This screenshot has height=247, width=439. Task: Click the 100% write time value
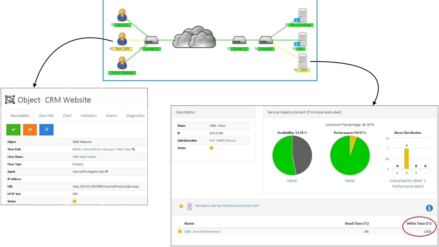428,232
